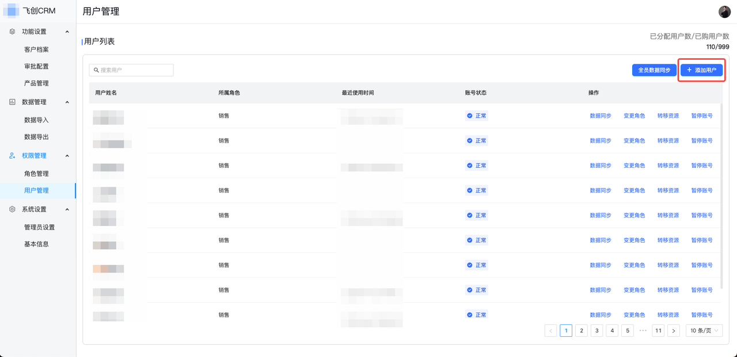Click the 系统设置 gear icon

(12, 209)
